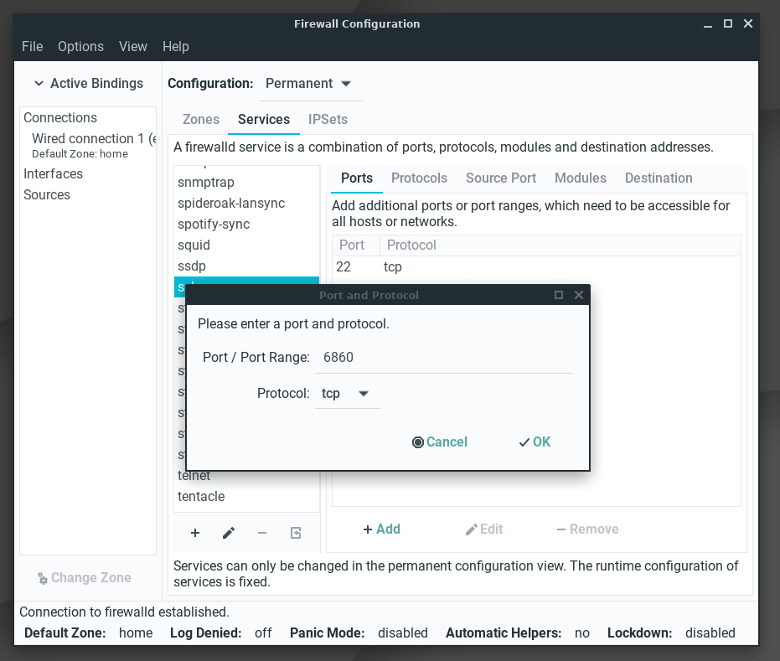The height and width of the screenshot is (661, 780).
Task: Maximize the Firewall Configuration window
Action: (728, 23)
